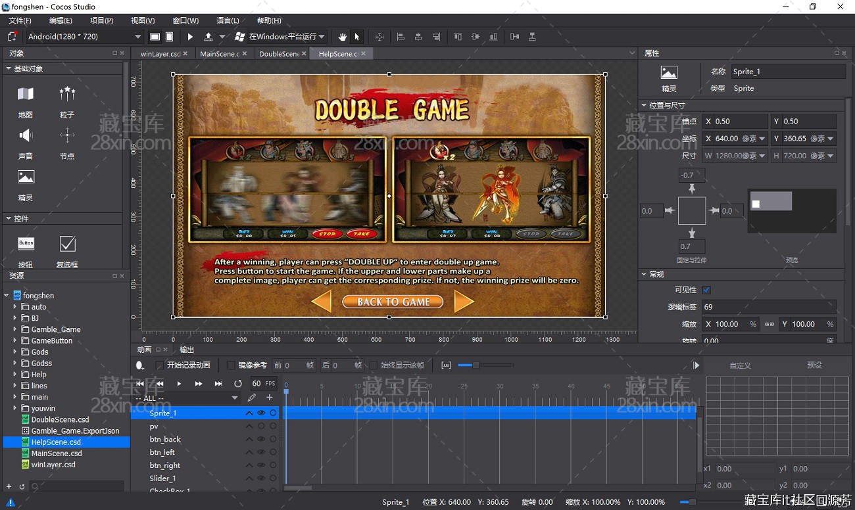Image resolution: width=855 pixels, height=510 pixels.
Task: Align selected objects to bottom edge
Action: coord(494,37)
